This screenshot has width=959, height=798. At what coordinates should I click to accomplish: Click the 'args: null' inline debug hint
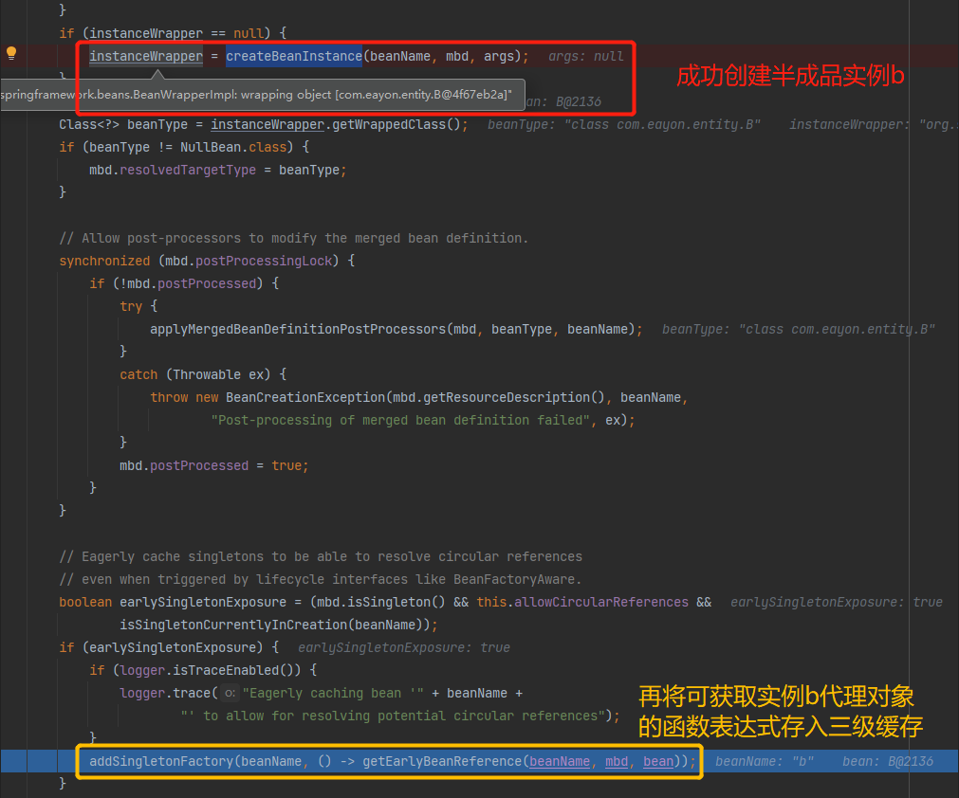pos(585,56)
